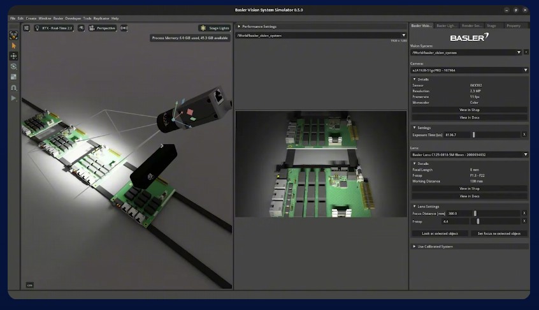
Task: Click the green transform gizmo plane handle
Action: 193,119
